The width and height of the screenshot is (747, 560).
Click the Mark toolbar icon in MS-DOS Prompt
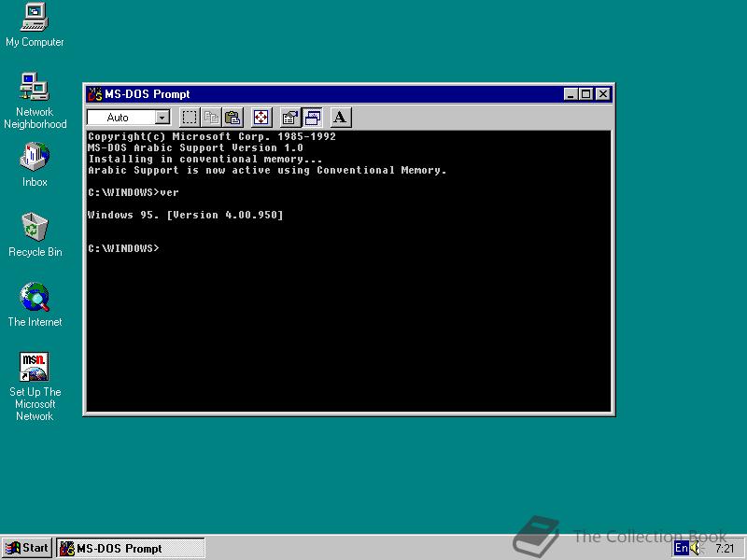click(x=190, y=118)
